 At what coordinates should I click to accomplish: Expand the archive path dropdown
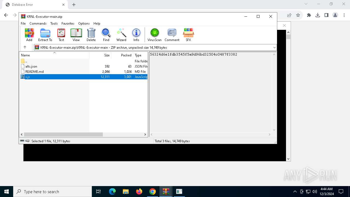tap(274, 48)
